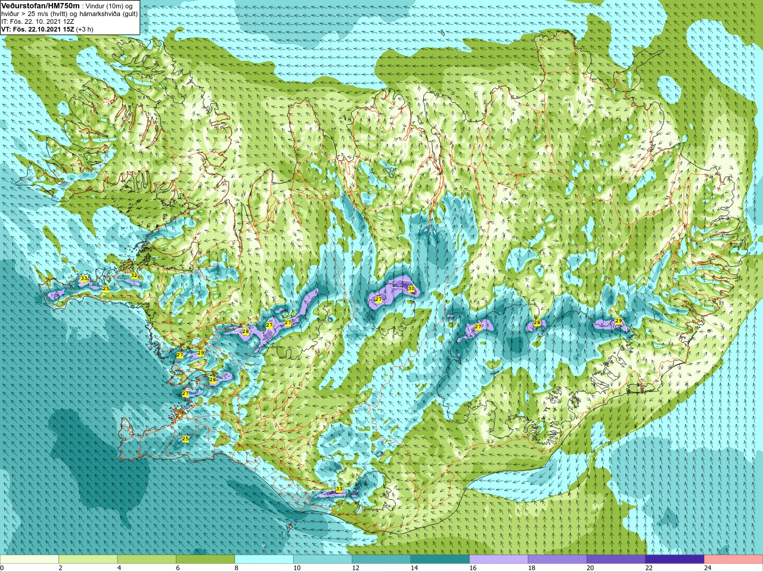Click the pink above-24 m/s legend swatch
The height and width of the screenshot is (572, 763).
click(x=734, y=559)
